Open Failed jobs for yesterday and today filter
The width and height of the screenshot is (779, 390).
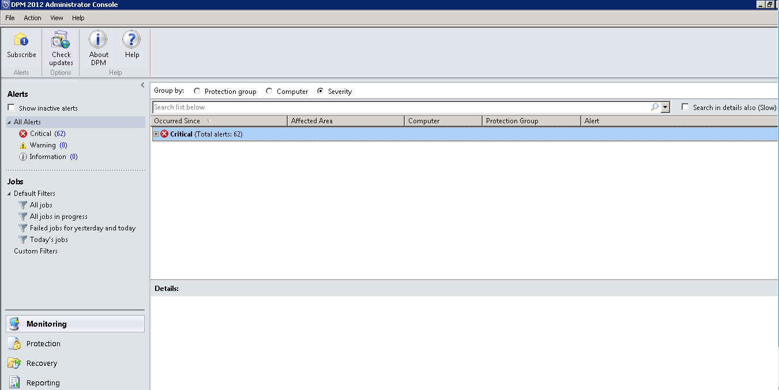(82, 228)
